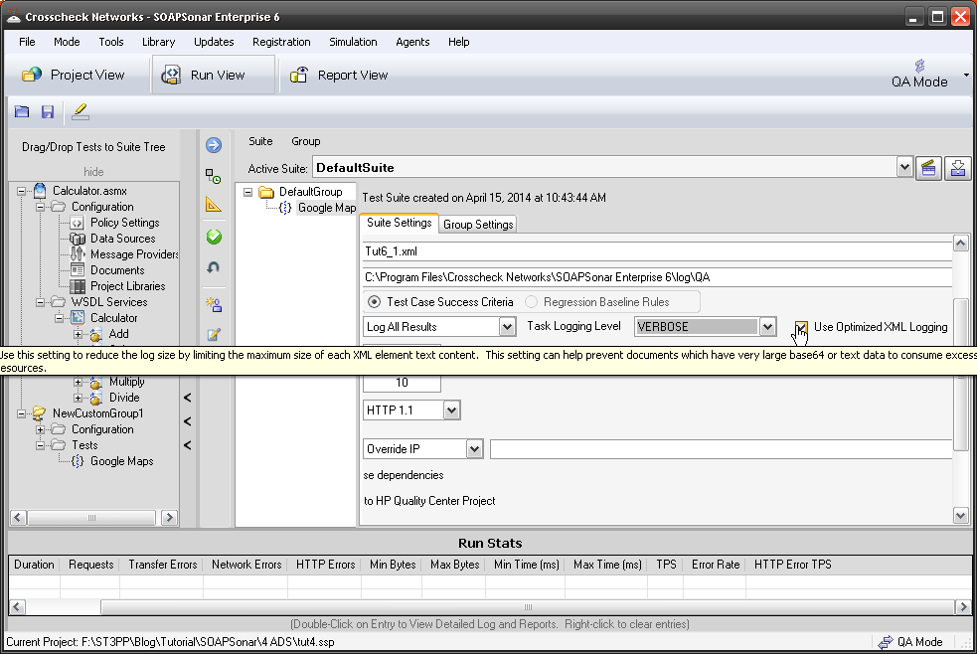The height and width of the screenshot is (654, 977).
Task: Click the Duration column header
Action: tap(34, 565)
